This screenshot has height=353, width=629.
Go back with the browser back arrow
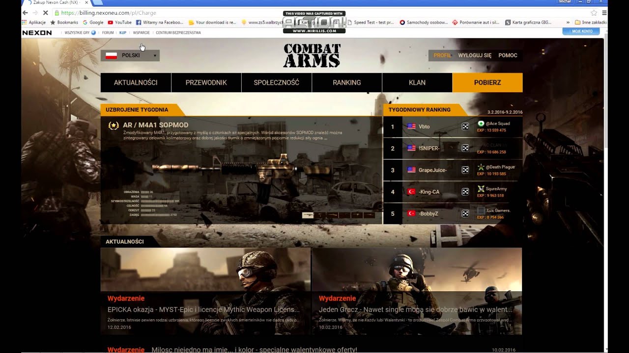click(25, 13)
